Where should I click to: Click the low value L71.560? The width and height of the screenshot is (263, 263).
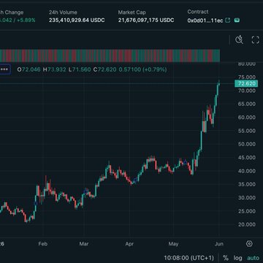80,69
